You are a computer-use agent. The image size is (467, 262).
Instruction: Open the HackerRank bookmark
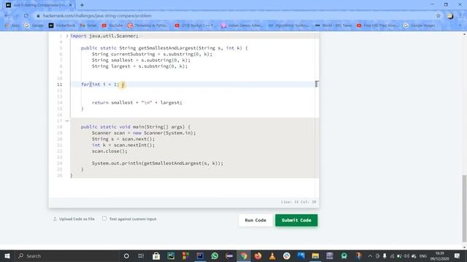pyautogui.click(x=62, y=25)
